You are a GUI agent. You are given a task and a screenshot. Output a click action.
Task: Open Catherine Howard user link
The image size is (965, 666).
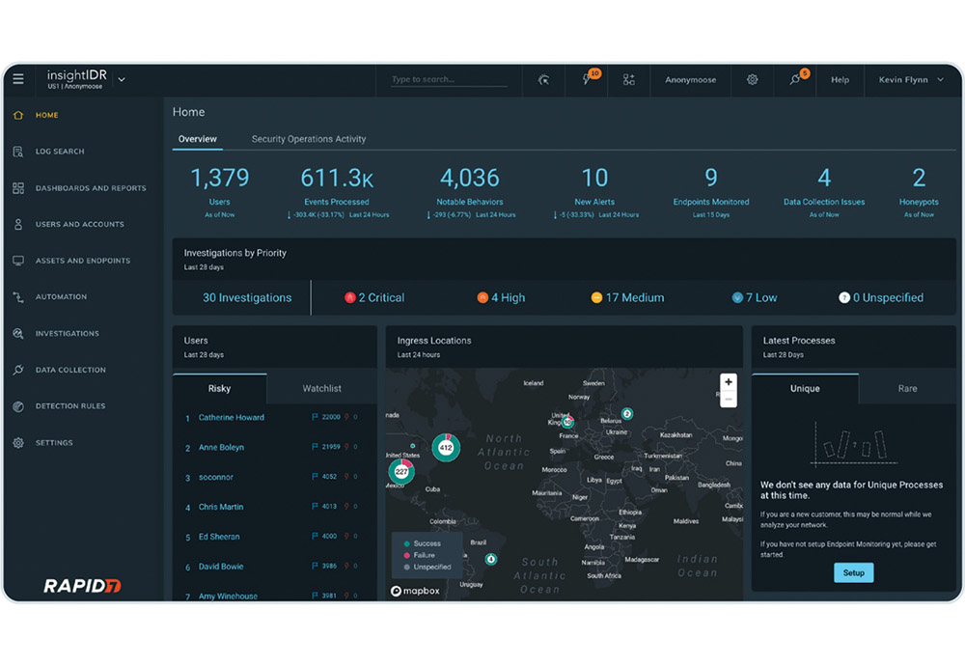click(232, 417)
